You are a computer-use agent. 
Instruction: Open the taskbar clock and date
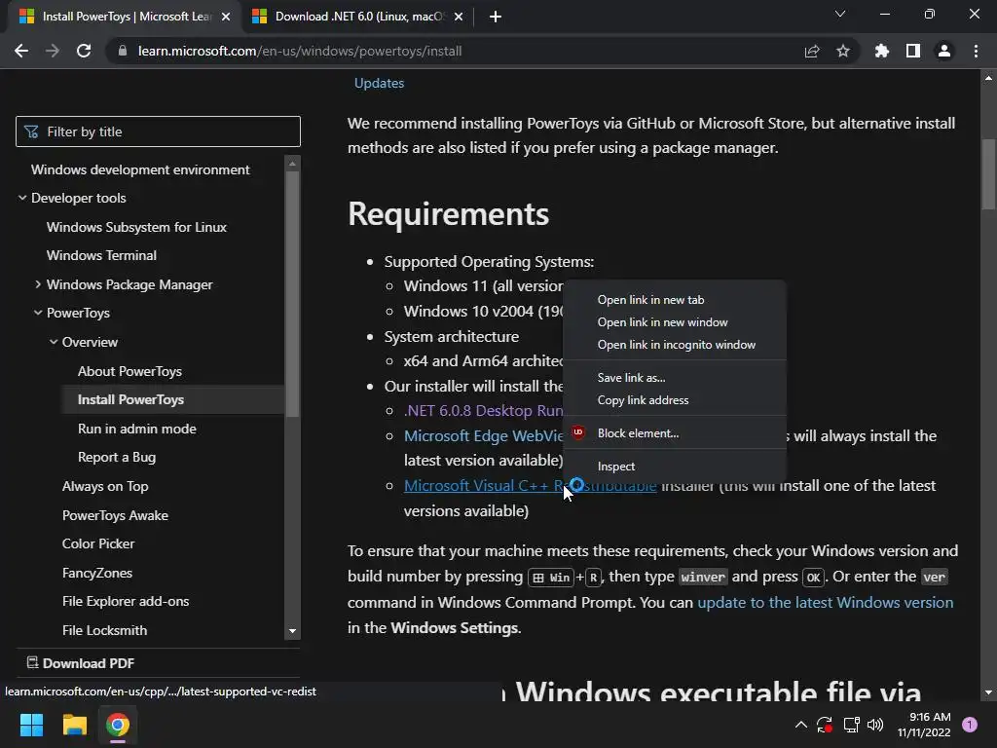(x=924, y=725)
